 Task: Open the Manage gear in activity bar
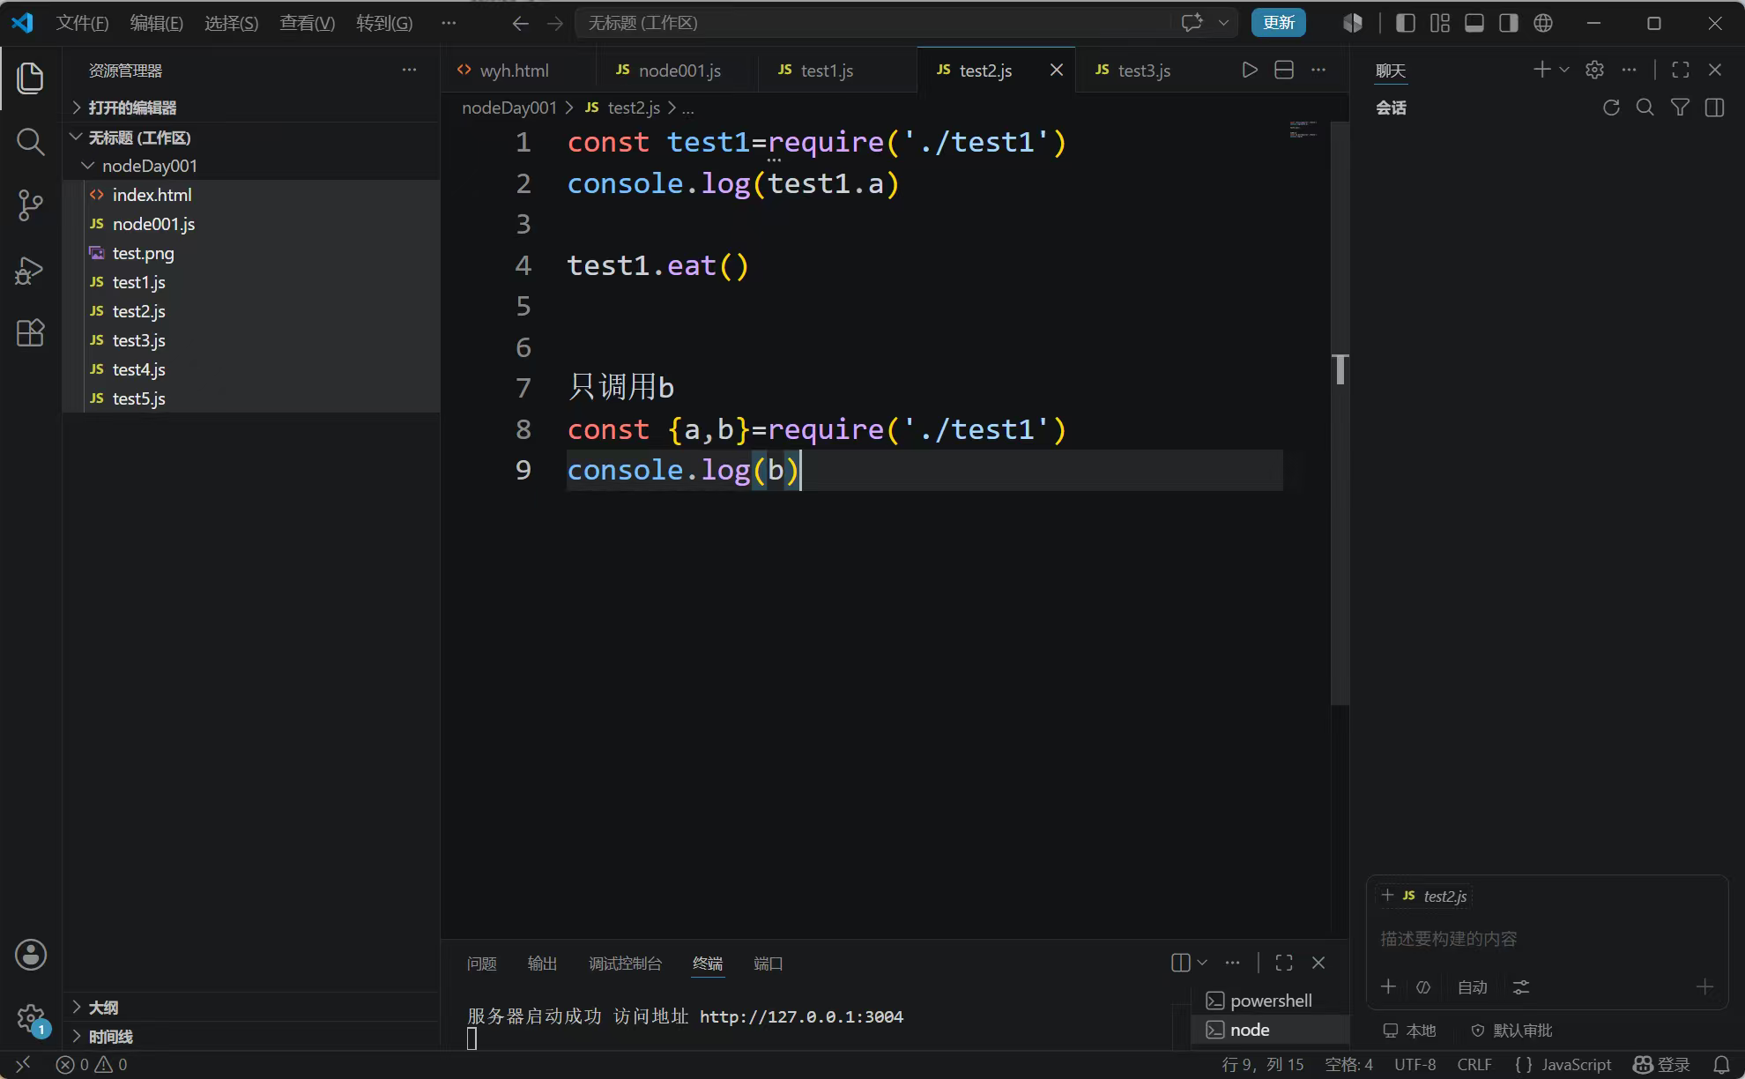[30, 1018]
